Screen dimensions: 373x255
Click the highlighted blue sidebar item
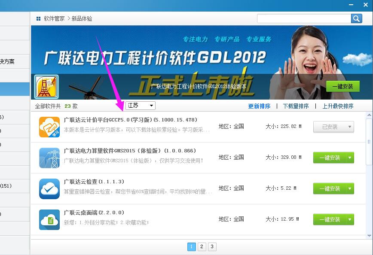[x=15, y=89]
